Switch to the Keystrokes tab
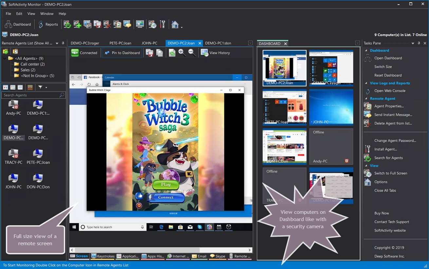Viewport: 429px width, 269px height. tap(103, 256)
